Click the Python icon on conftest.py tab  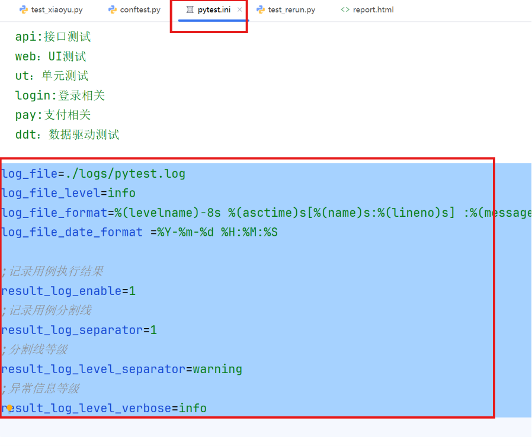(x=113, y=9)
